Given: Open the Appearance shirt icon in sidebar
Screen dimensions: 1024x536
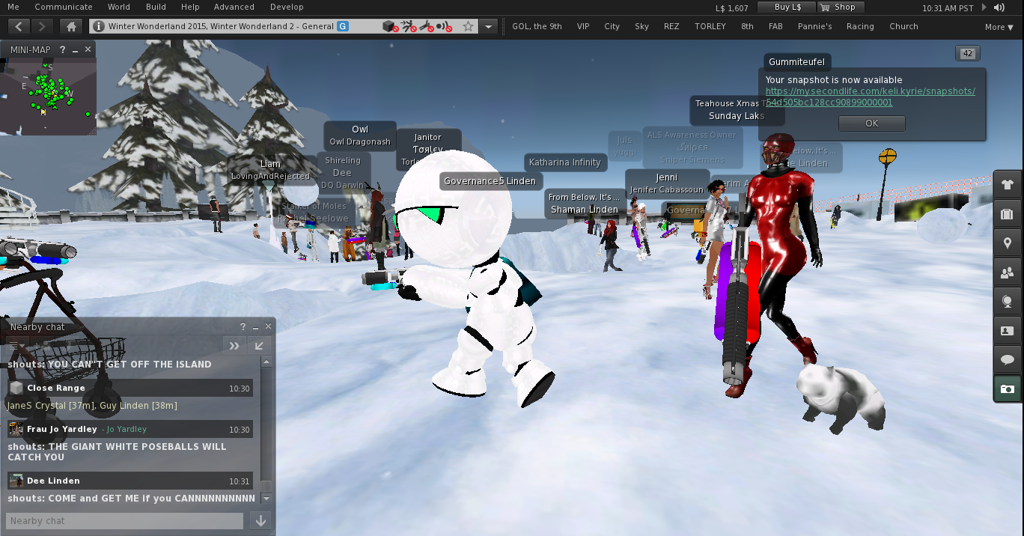Looking at the screenshot, I should [x=1007, y=184].
